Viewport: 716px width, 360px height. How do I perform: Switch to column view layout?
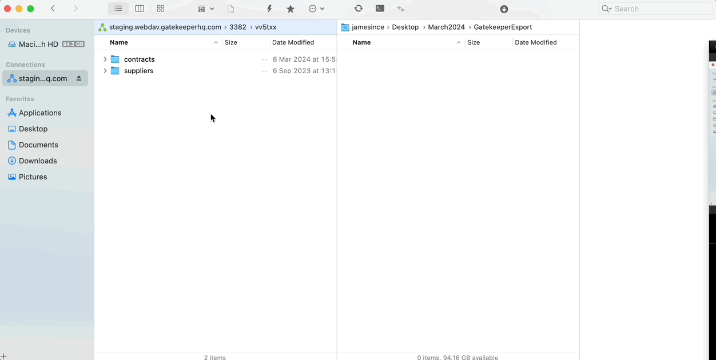[x=140, y=9]
